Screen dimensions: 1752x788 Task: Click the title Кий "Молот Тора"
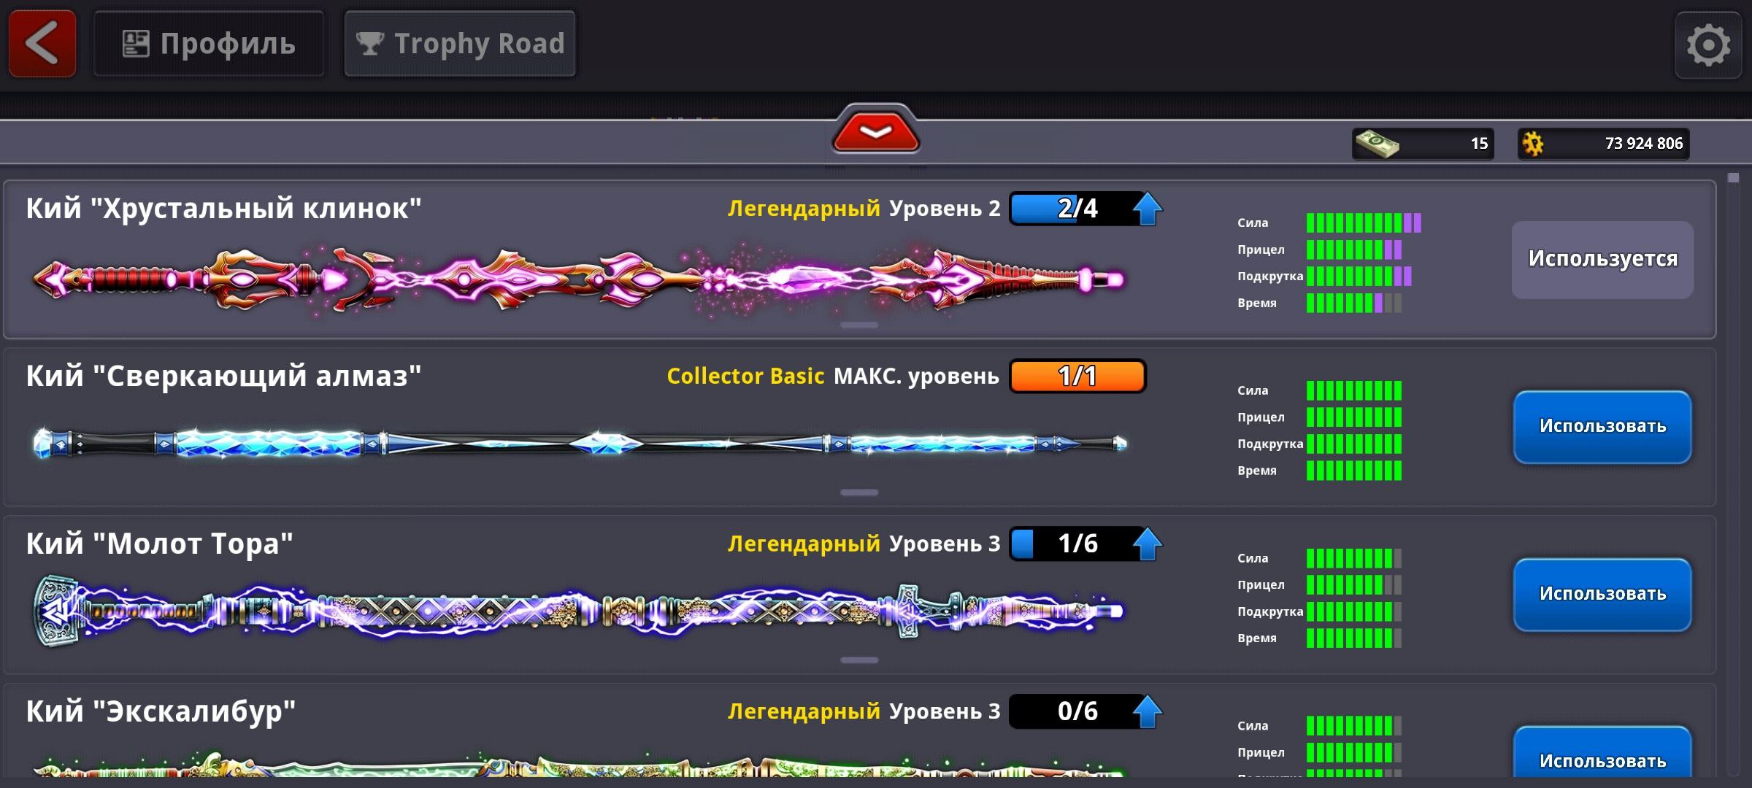pyautogui.click(x=159, y=544)
